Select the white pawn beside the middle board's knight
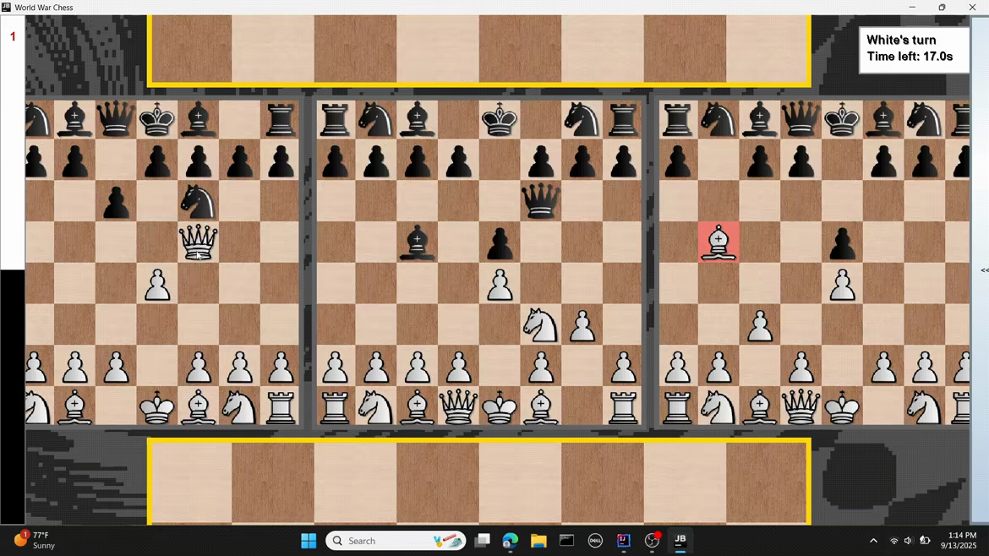Screen dimensions: 989x556 582,325
